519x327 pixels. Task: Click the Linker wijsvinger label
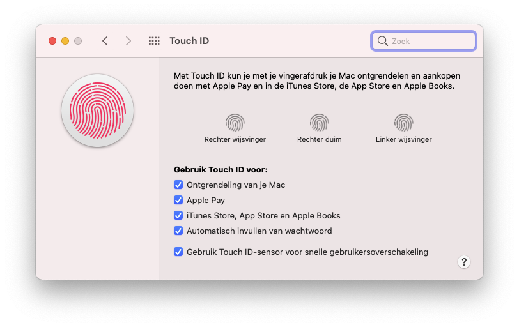click(403, 139)
